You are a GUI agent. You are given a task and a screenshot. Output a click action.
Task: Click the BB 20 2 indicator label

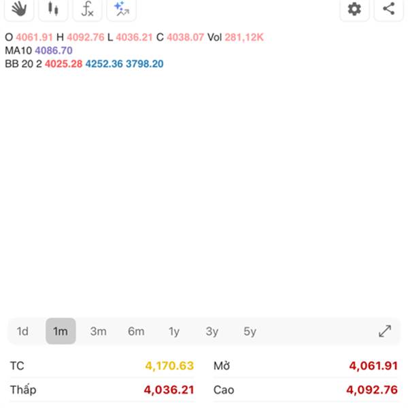23,64
